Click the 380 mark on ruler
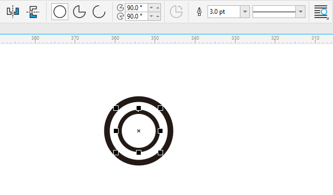 click(x=35, y=38)
